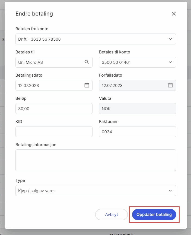Click the Avbryt button
191x235 pixels.
click(x=111, y=215)
